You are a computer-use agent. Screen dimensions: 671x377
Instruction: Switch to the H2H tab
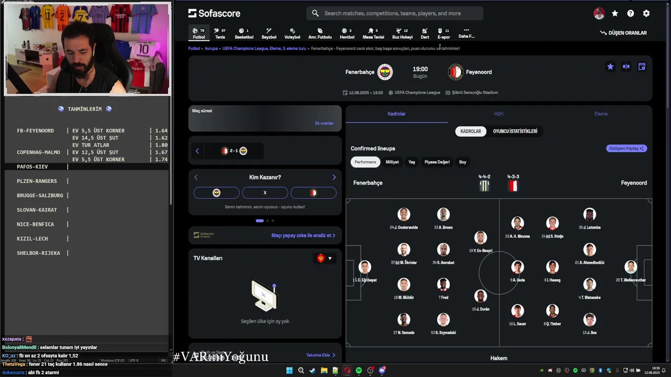click(499, 114)
